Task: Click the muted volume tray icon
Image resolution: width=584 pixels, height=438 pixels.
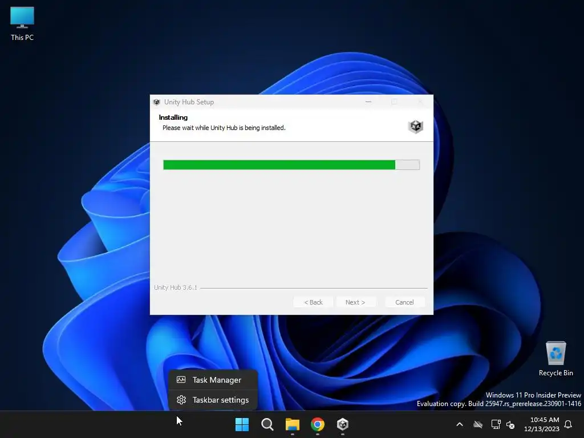Action: coord(510,424)
